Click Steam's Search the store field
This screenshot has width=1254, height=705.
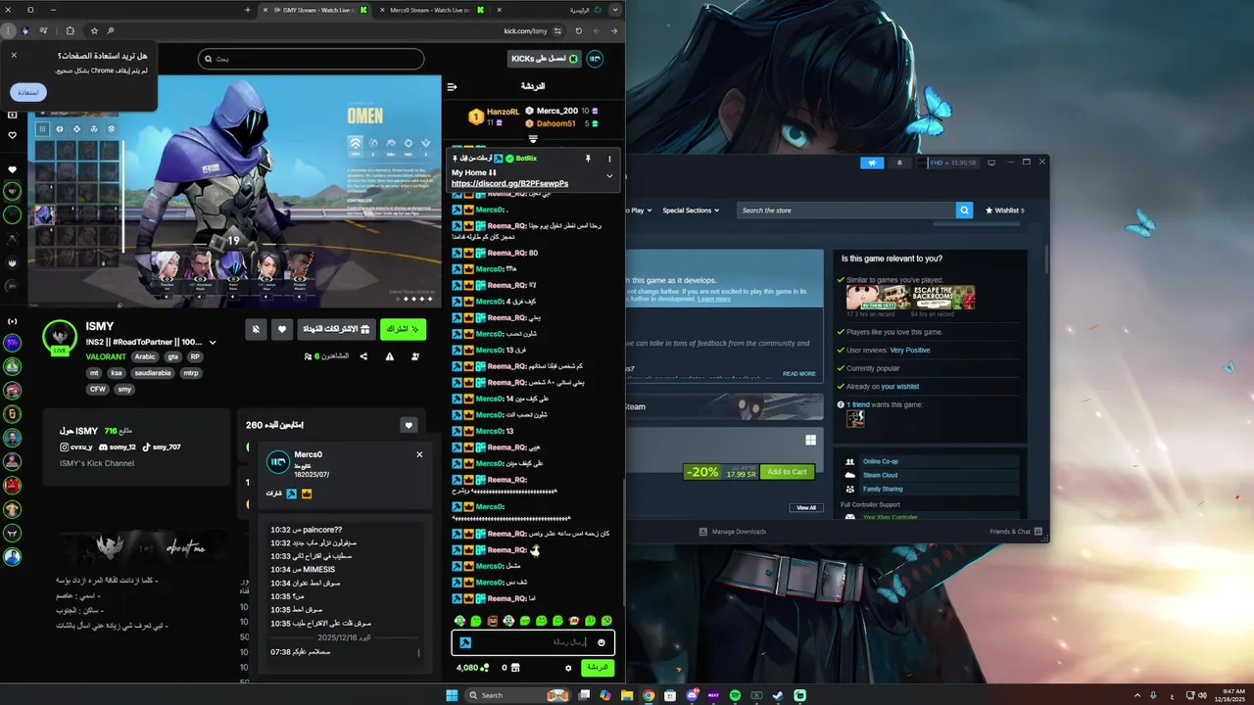point(846,210)
